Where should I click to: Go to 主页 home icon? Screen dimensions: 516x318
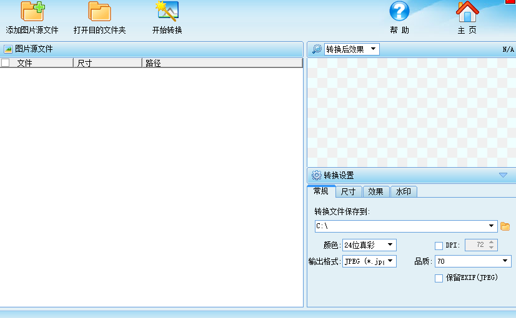(x=467, y=11)
